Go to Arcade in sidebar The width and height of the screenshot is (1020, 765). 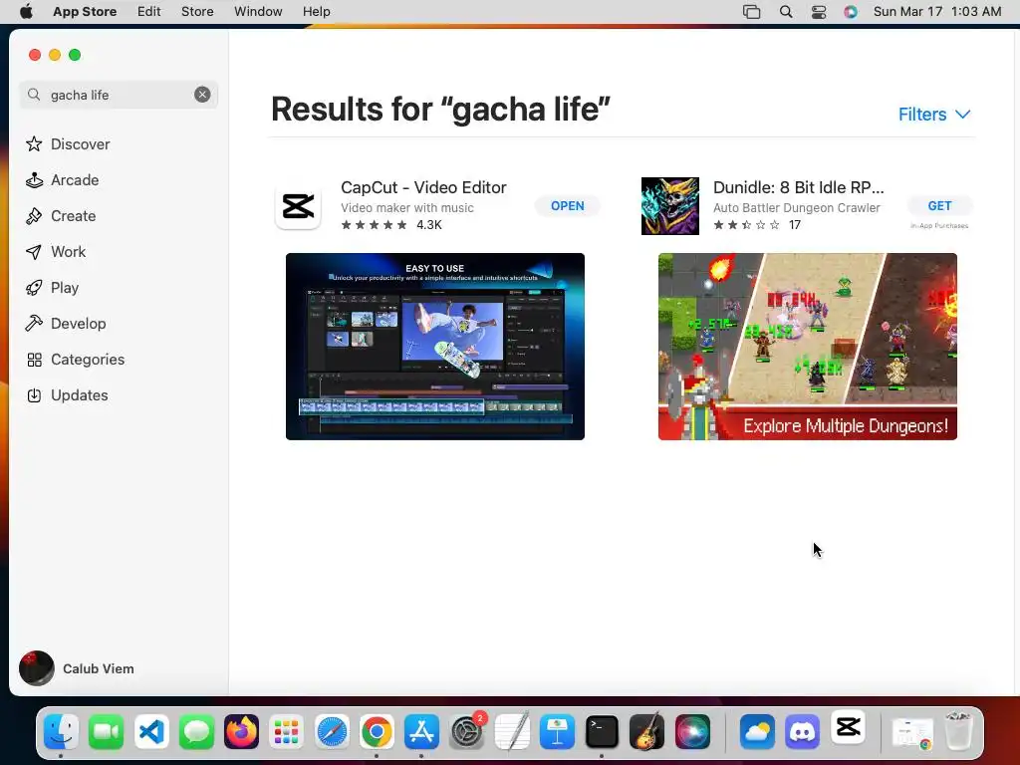pos(63,179)
